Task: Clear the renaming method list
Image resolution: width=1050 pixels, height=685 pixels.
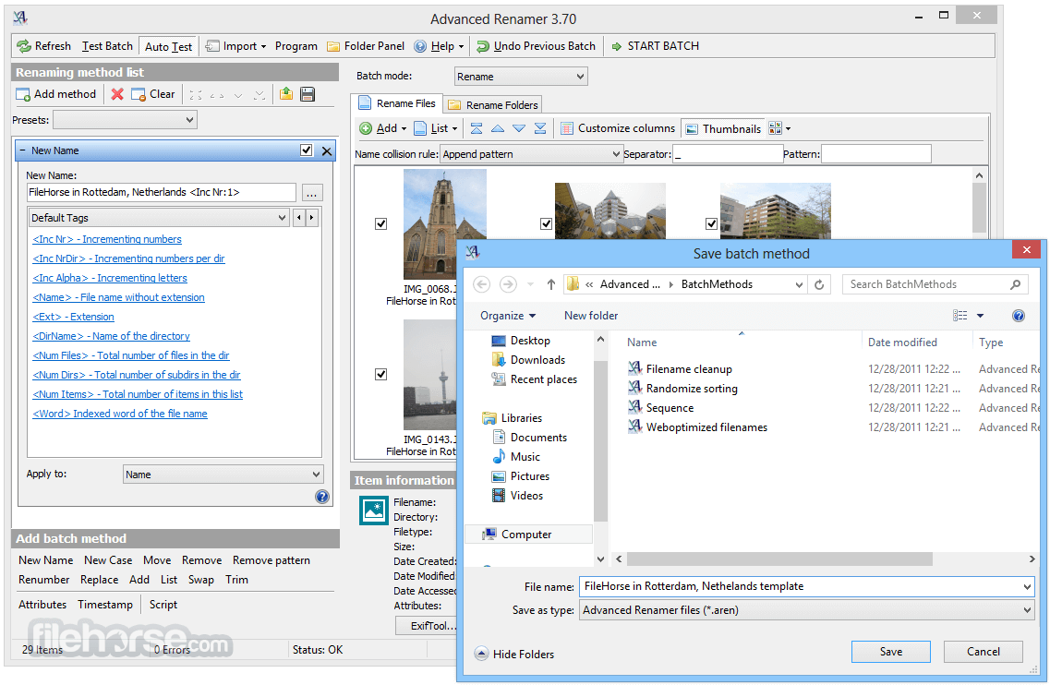Action: 153,94
